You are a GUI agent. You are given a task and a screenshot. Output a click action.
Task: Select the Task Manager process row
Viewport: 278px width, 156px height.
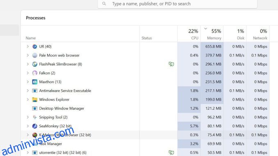(x=145, y=144)
